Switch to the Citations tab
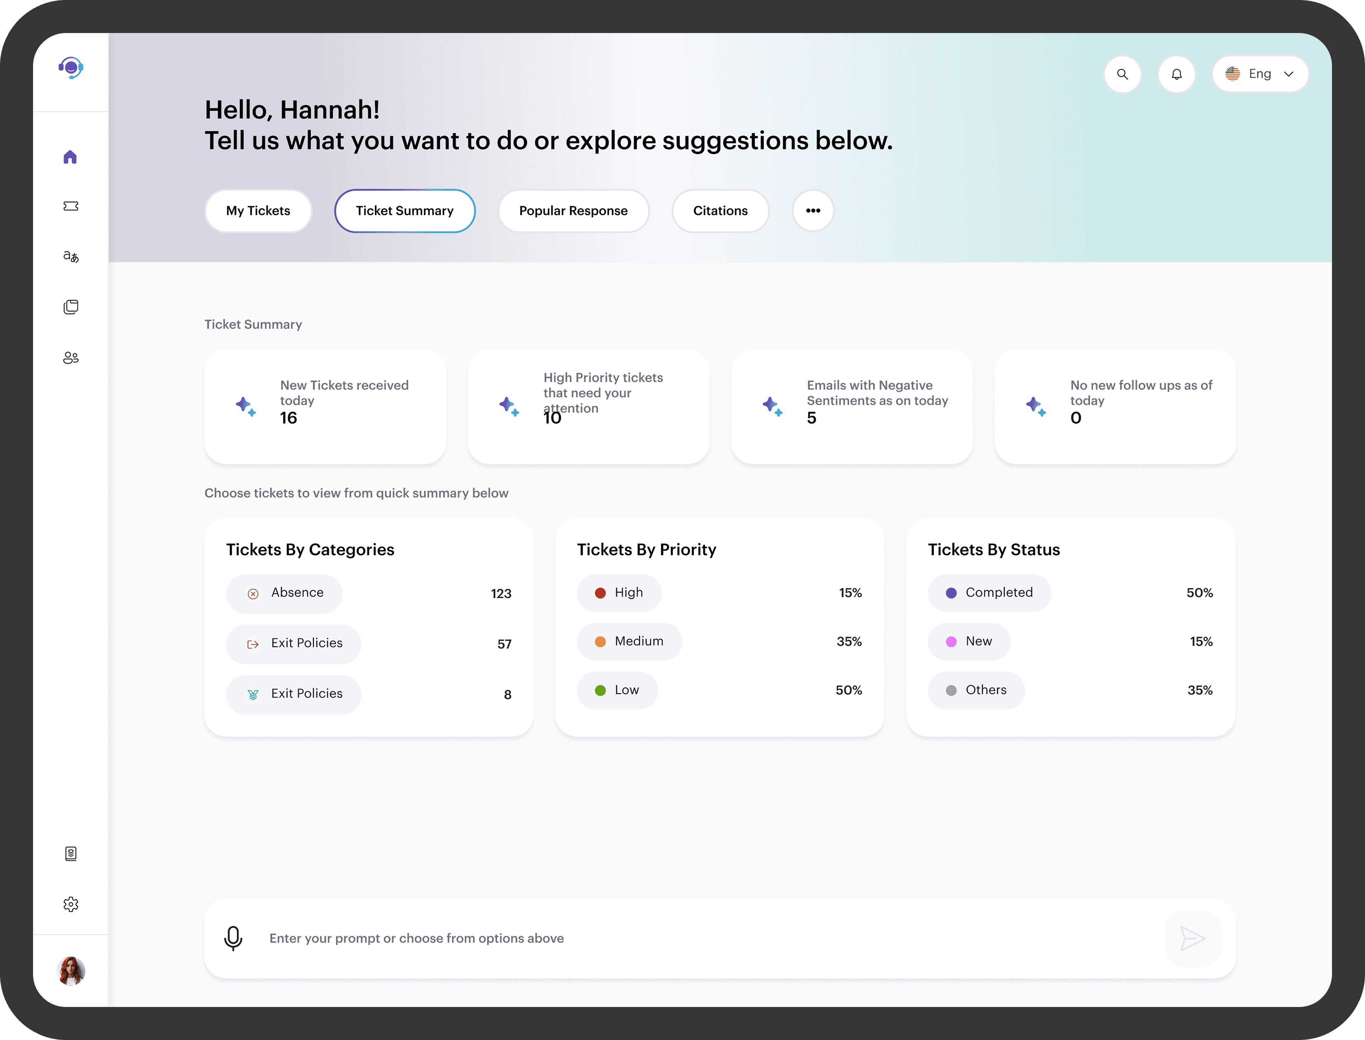 (x=720, y=211)
